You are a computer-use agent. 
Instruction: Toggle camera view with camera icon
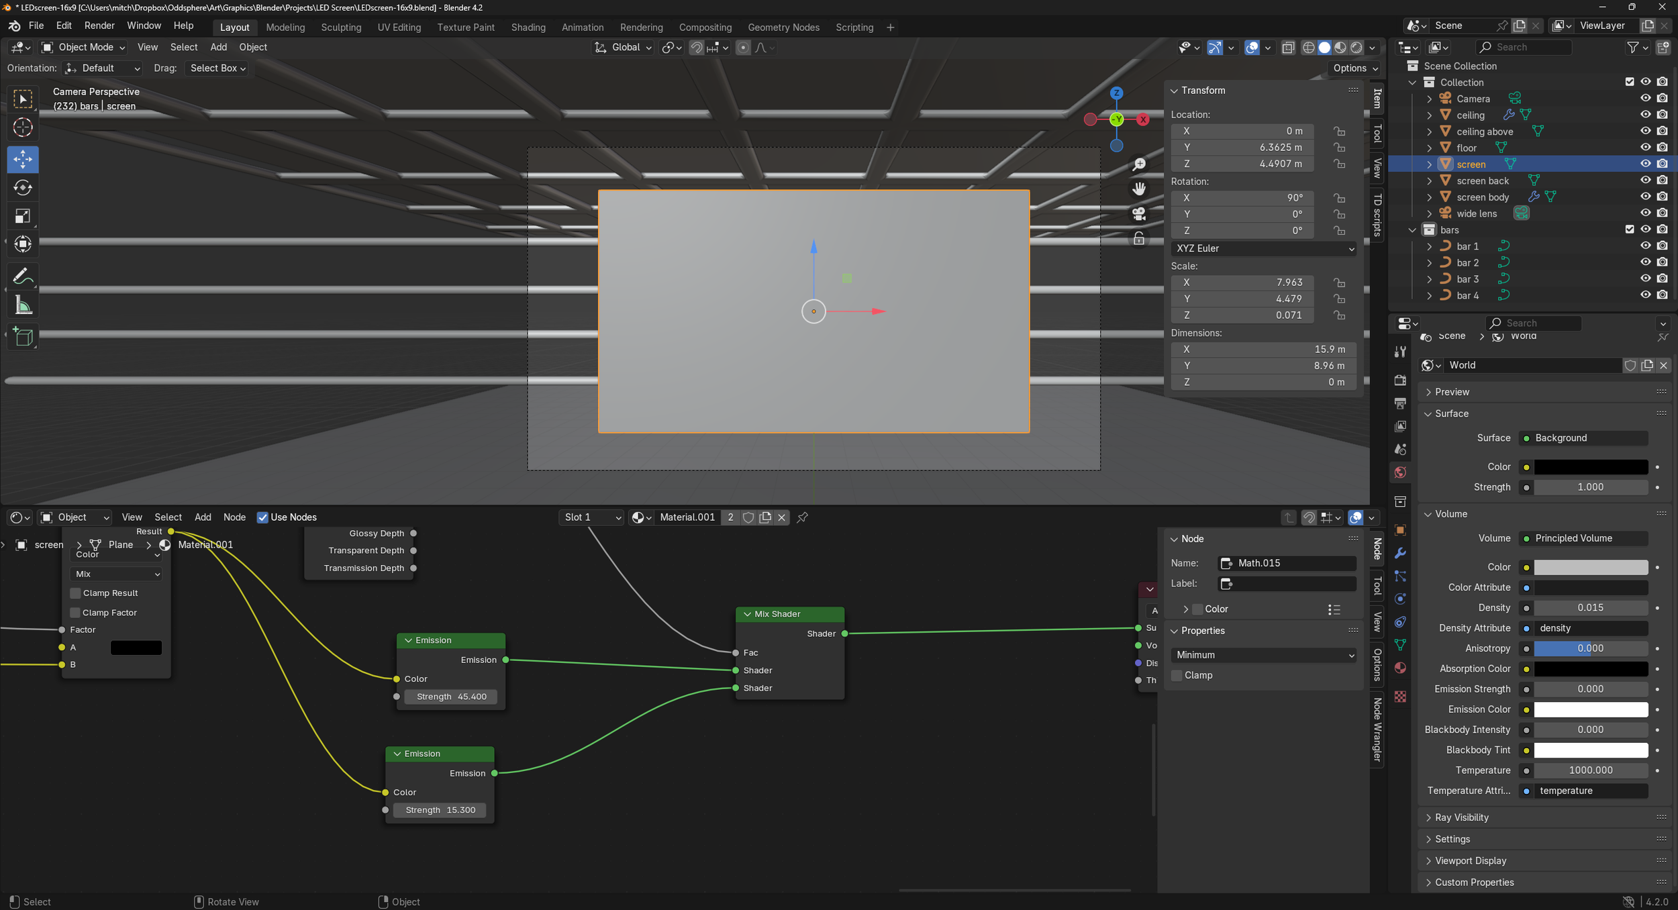(1139, 214)
